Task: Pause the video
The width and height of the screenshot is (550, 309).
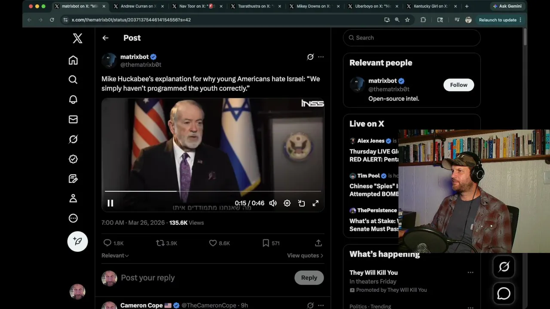Action: click(110, 203)
